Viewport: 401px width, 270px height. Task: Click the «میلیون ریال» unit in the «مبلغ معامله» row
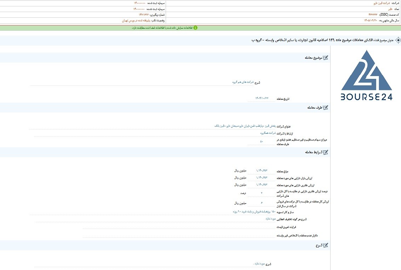[240, 171]
